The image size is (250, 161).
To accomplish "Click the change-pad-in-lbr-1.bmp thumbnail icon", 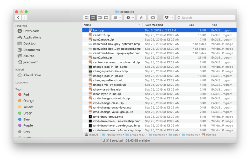I will coord(90,67).
